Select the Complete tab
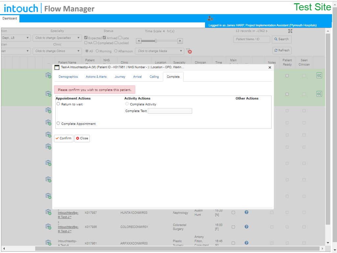The height and width of the screenshot is (253, 337). (x=173, y=77)
